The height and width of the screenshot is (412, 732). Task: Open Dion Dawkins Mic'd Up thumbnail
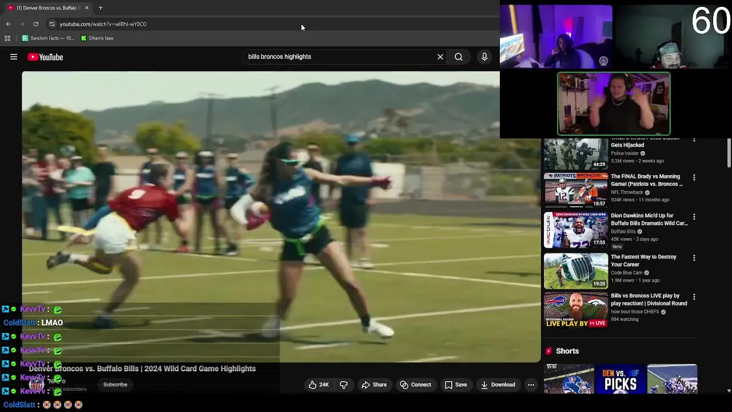[576, 229]
